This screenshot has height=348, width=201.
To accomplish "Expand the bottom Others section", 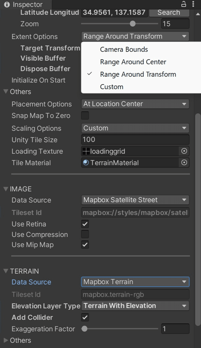I will (x=5, y=340).
